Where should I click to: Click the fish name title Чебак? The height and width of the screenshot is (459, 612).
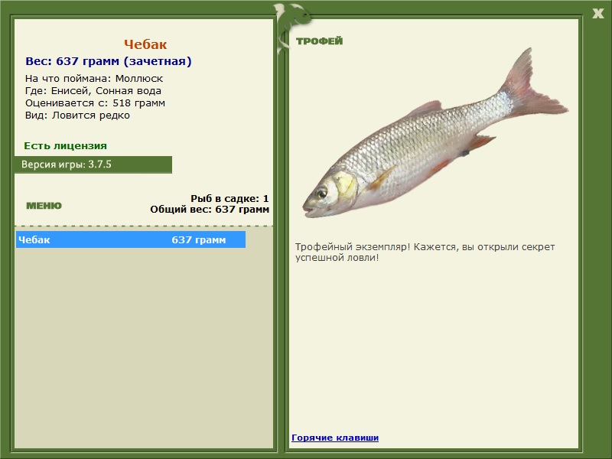coord(145,44)
